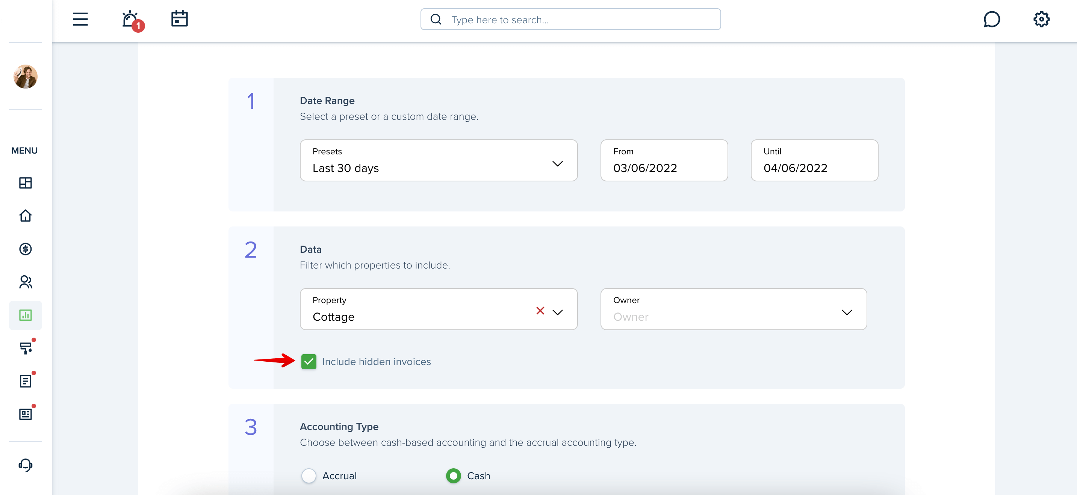
Task: Select the reports bar chart icon
Action: (26, 315)
